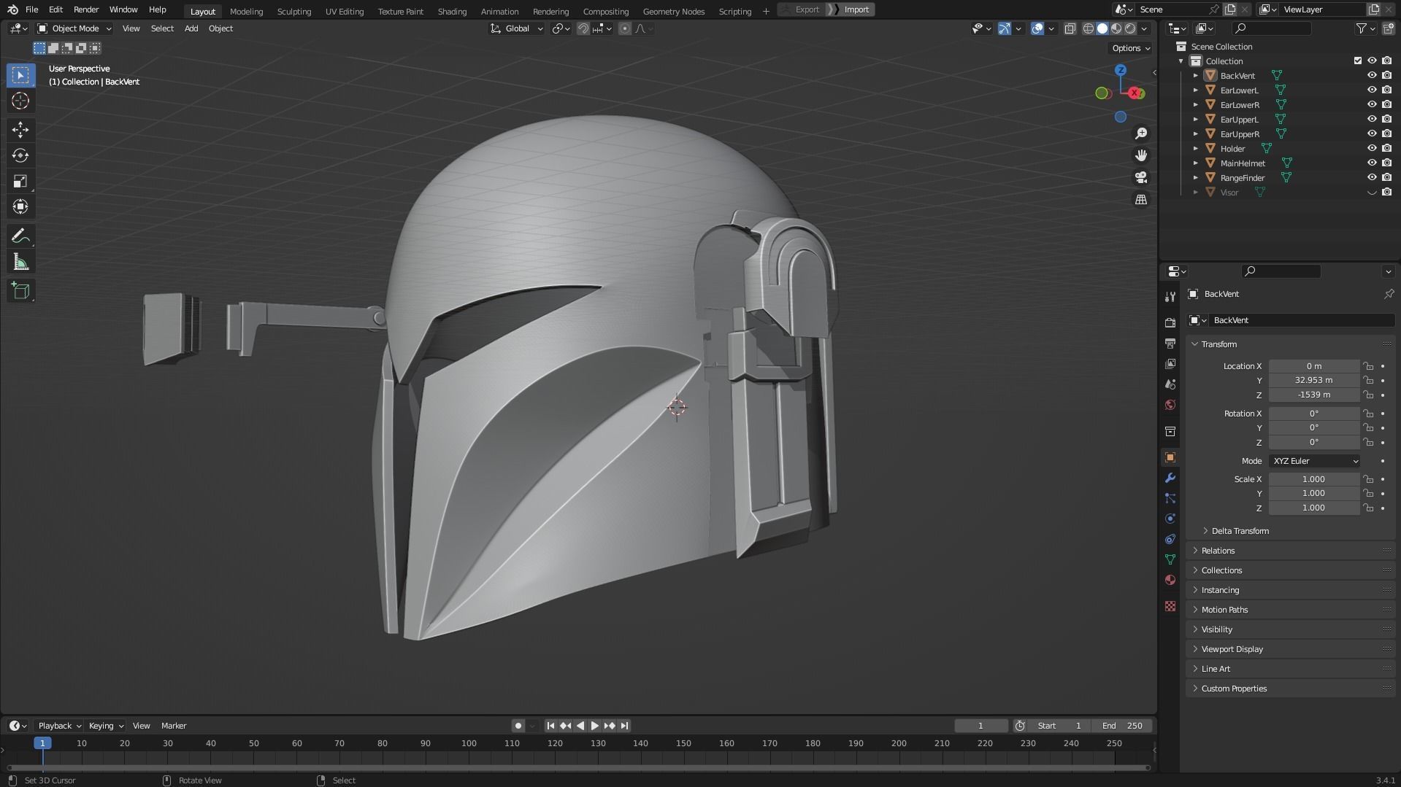Toggle the camera view icon
Screen dimensions: 1401x787
point(1140,177)
